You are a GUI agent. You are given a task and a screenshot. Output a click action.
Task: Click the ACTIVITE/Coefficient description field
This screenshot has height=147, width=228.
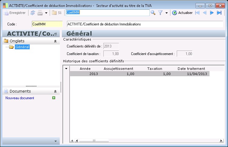145,24
